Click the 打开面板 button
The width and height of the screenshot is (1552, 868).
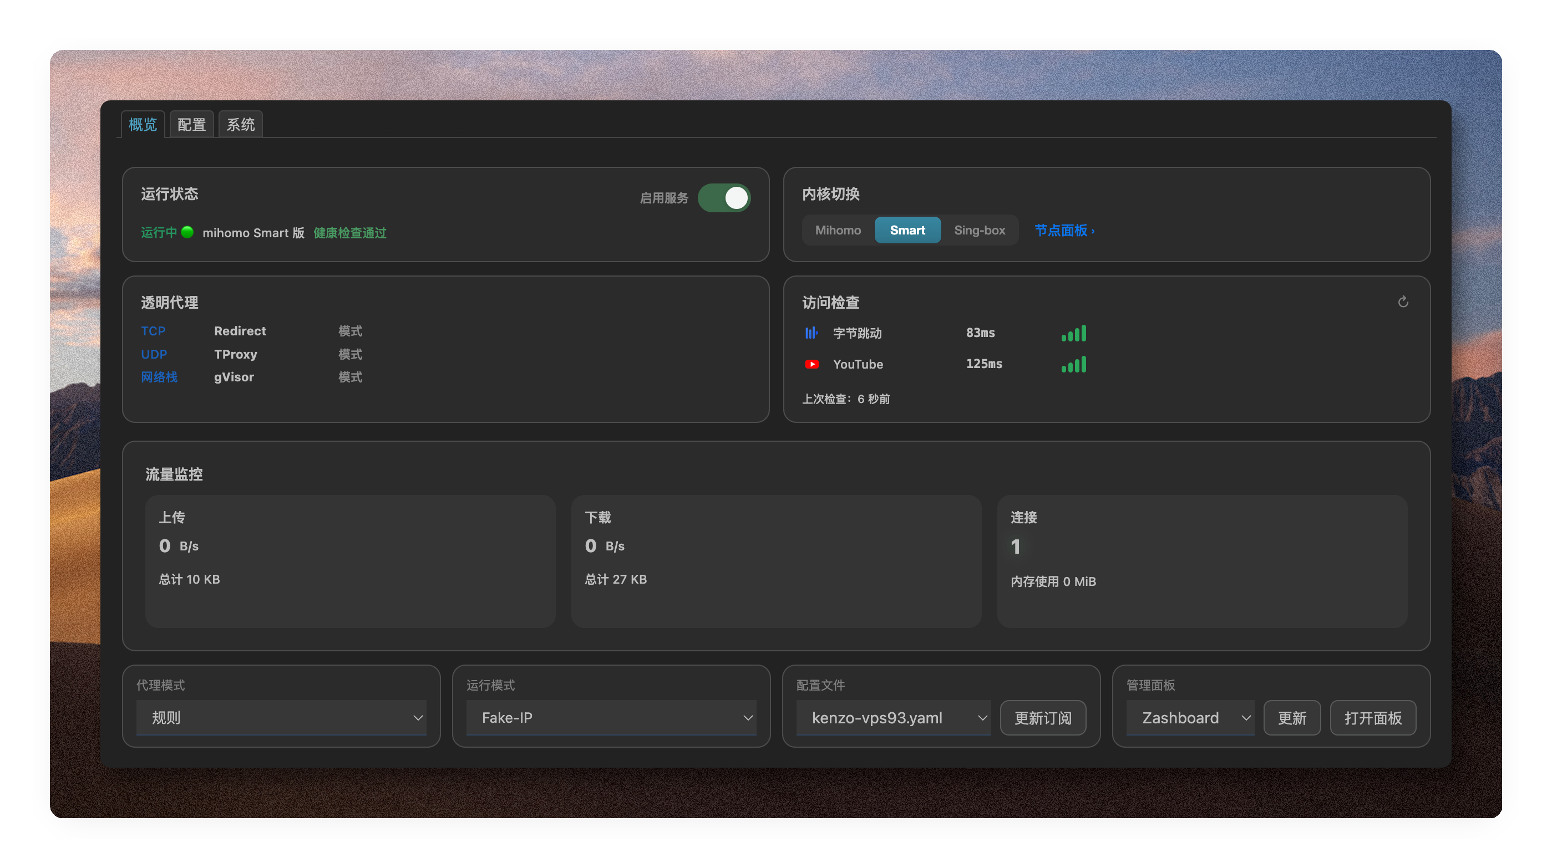point(1372,718)
